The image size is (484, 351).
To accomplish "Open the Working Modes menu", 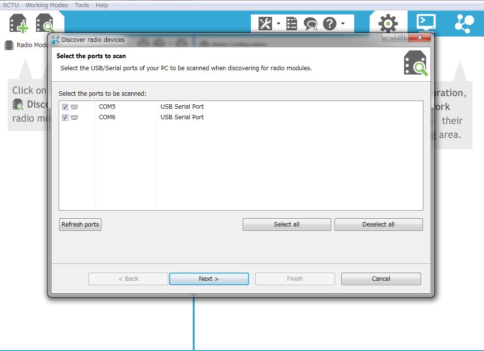I will 47,5.
